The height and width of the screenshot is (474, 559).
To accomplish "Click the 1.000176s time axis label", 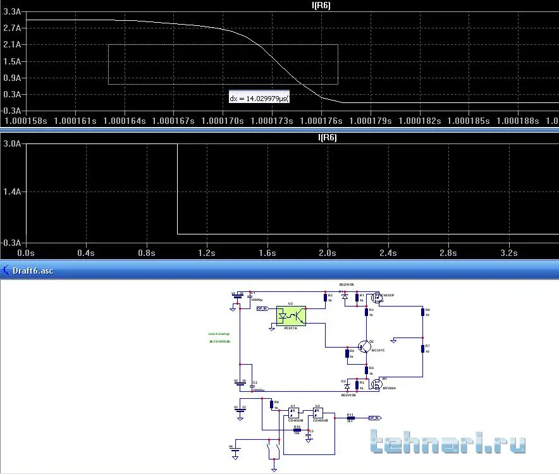I will click(321, 121).
